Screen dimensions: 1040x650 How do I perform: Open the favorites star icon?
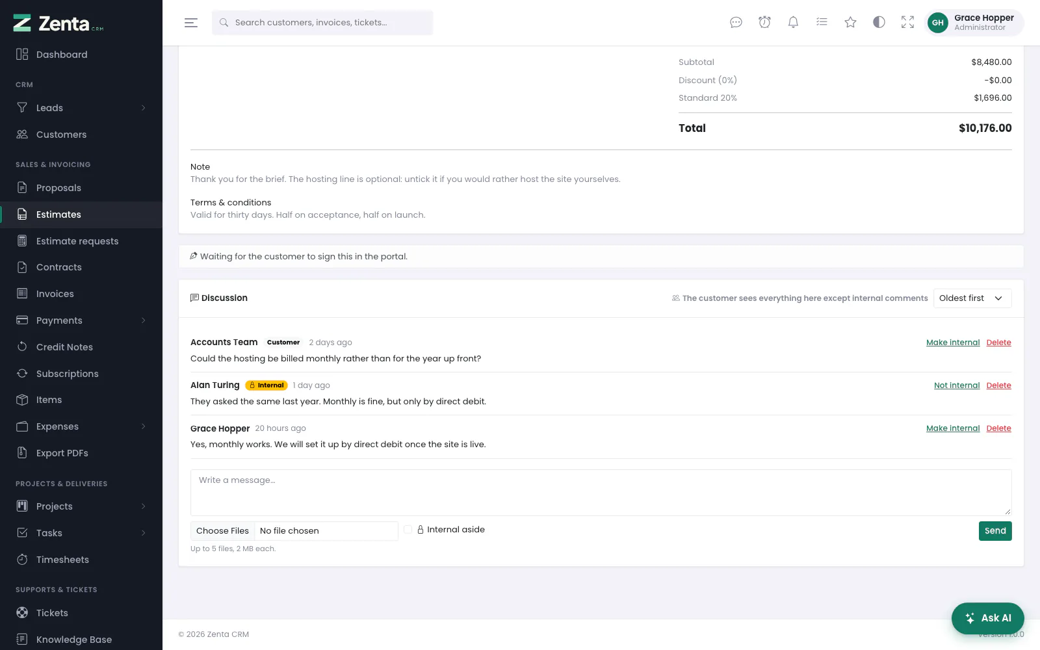tap(850, 23)
